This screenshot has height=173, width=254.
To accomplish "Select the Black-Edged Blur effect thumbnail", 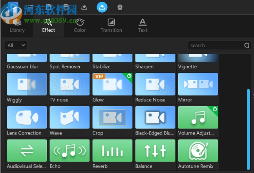I will pyautogui.click(x=155, y=117).
